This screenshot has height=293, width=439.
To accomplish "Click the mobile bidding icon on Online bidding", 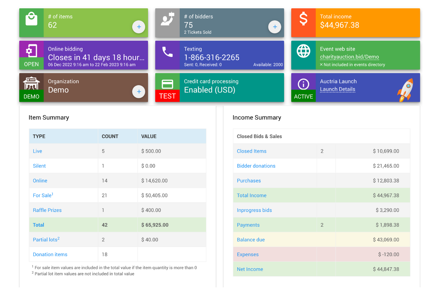I will tap(31, 51).
